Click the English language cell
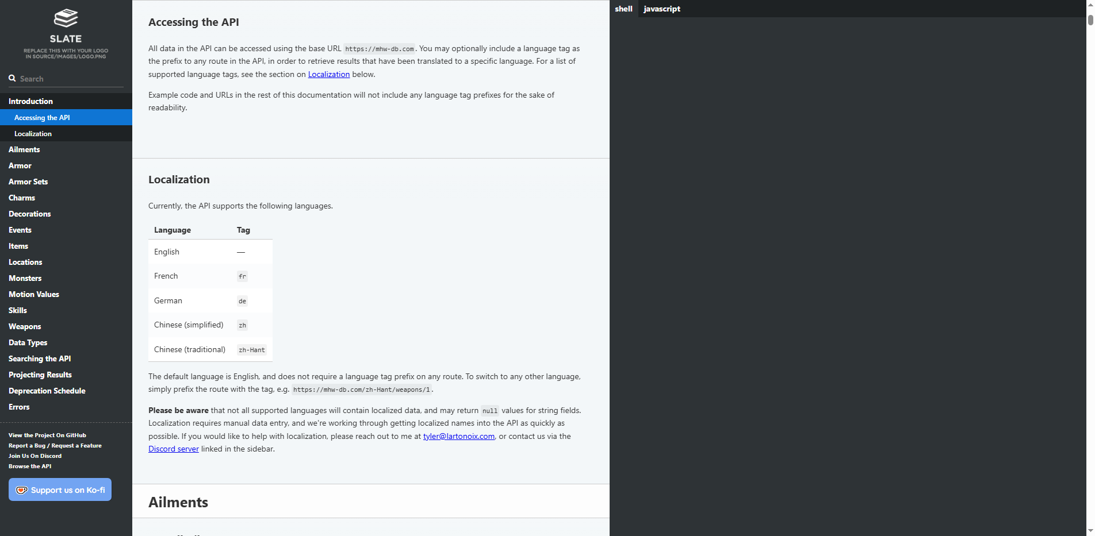This screenshot has height=536, width=1095. pos(190,252)
